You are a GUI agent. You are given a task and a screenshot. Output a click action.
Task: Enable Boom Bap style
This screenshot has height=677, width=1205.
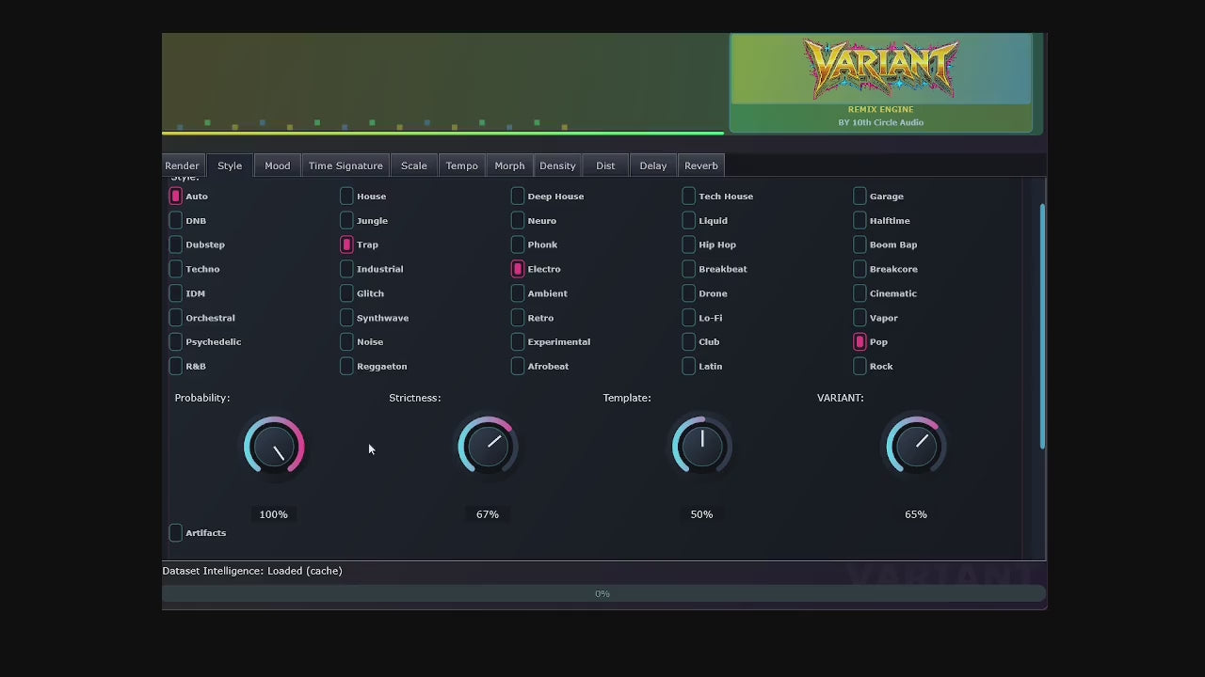[860, 244]
